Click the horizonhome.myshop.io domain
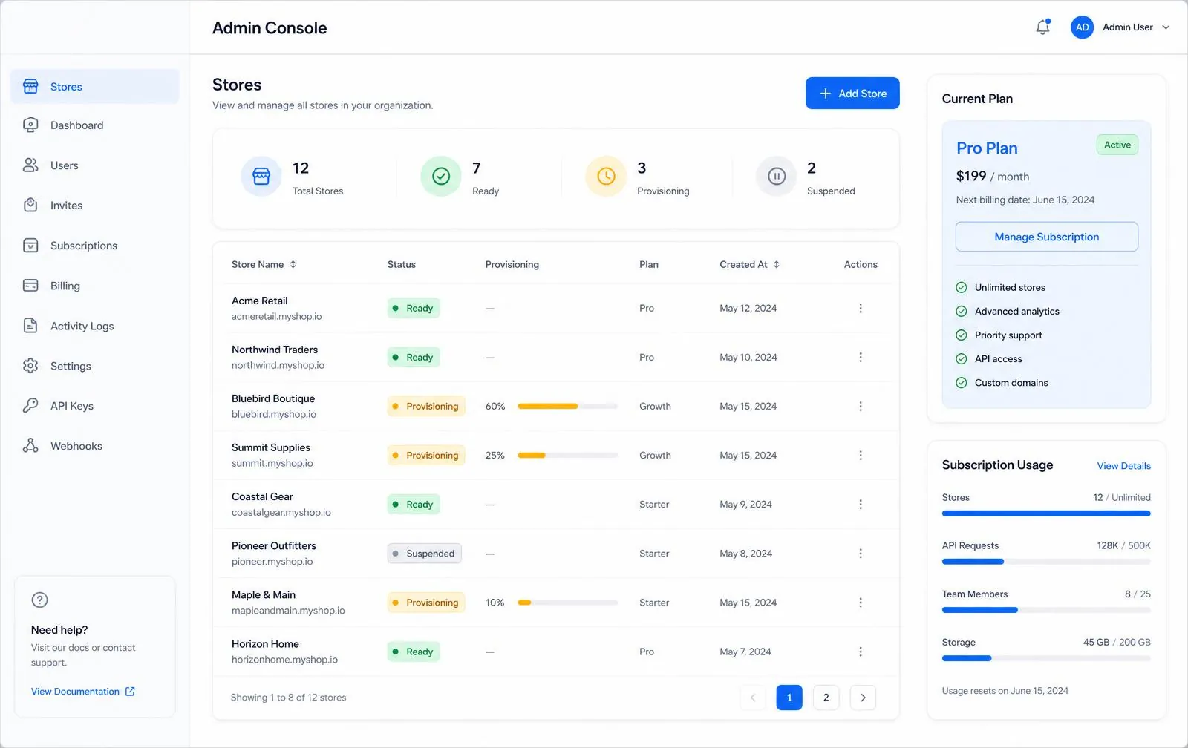The width and height of the screenshot is (1188, 748). [x=284, y=660]
